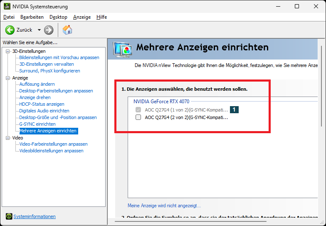Go to the home page via house icon

[67, 30]
